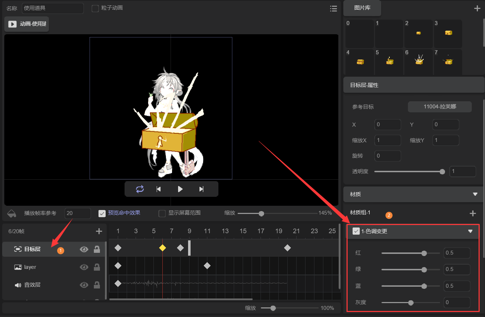
Task: Step to next frame in preview
Action: pos(201,189)
